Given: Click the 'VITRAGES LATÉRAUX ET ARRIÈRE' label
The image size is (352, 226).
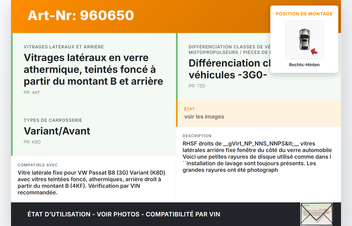Looking at the screenshot, I should (x=64, y=47).
